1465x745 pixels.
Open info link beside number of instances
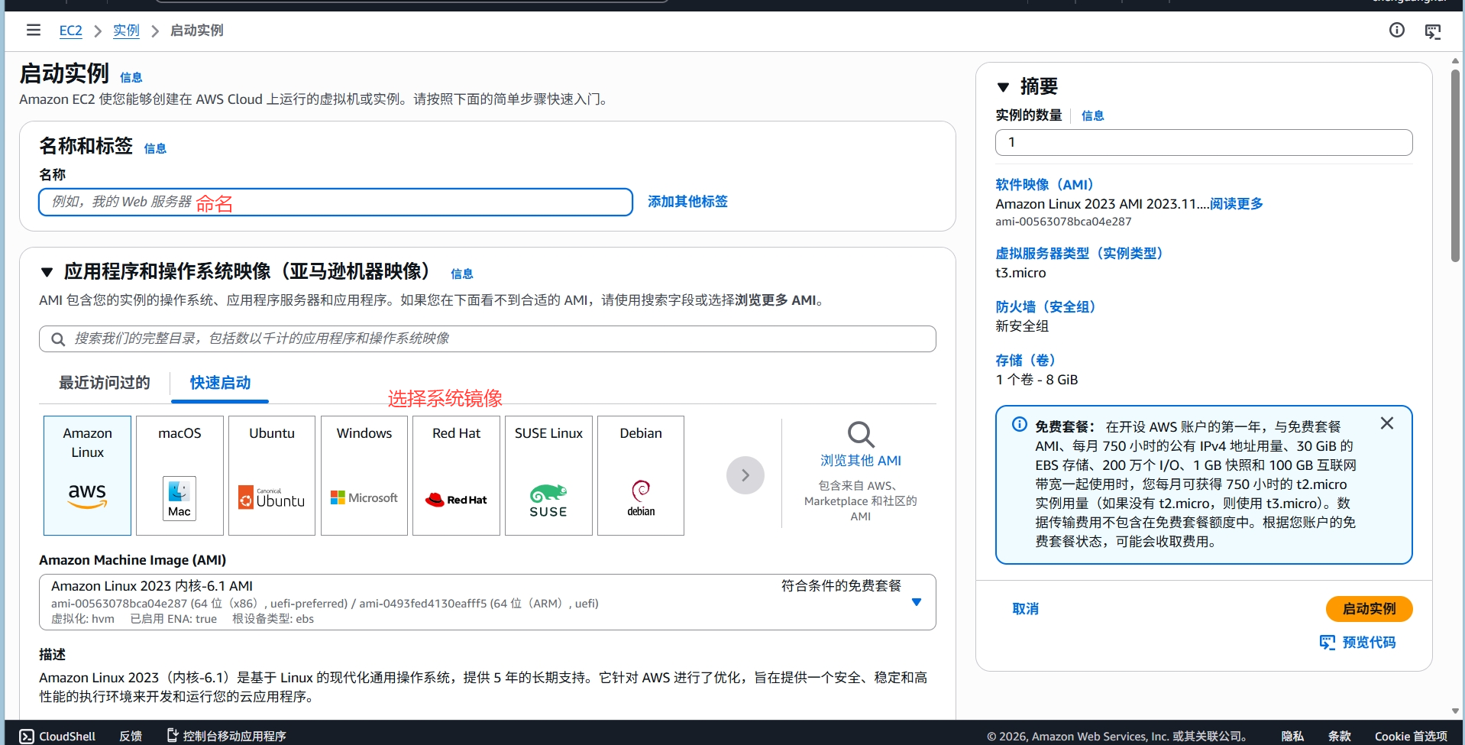click(x=1092, y=116)
